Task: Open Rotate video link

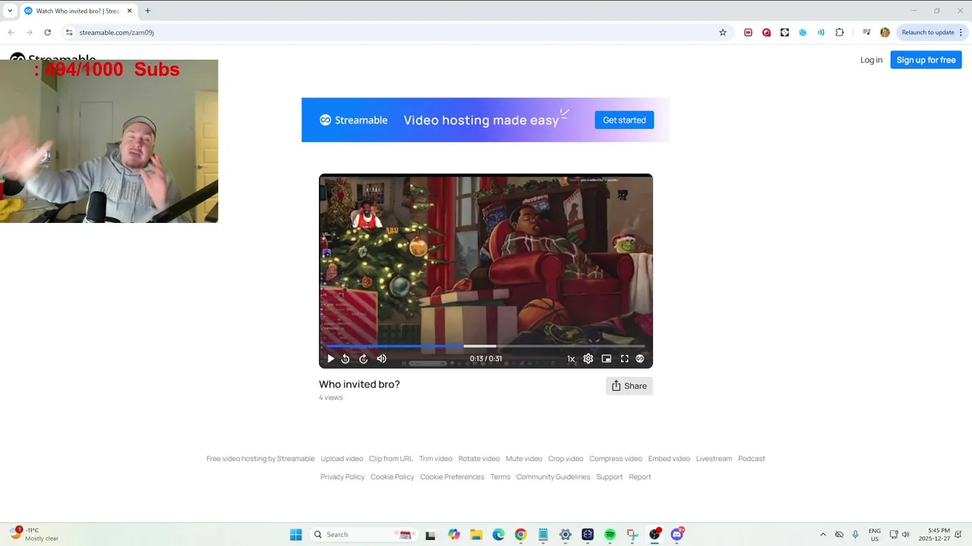Action: coord(479,459)
